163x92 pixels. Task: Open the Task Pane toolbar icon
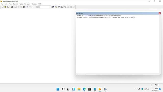pyautogui.click(x=71, y=7)
